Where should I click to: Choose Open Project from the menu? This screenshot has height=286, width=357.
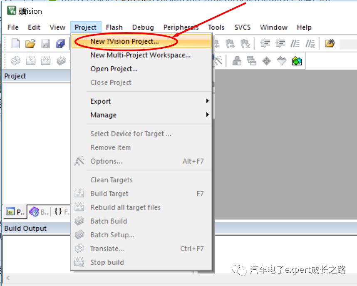pos(141,69)
